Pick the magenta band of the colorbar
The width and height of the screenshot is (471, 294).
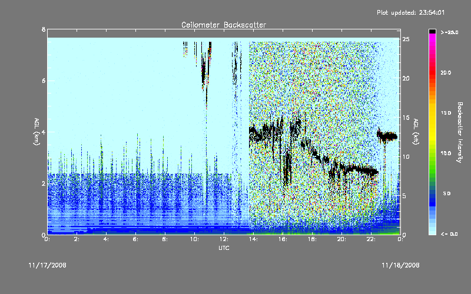432,36
